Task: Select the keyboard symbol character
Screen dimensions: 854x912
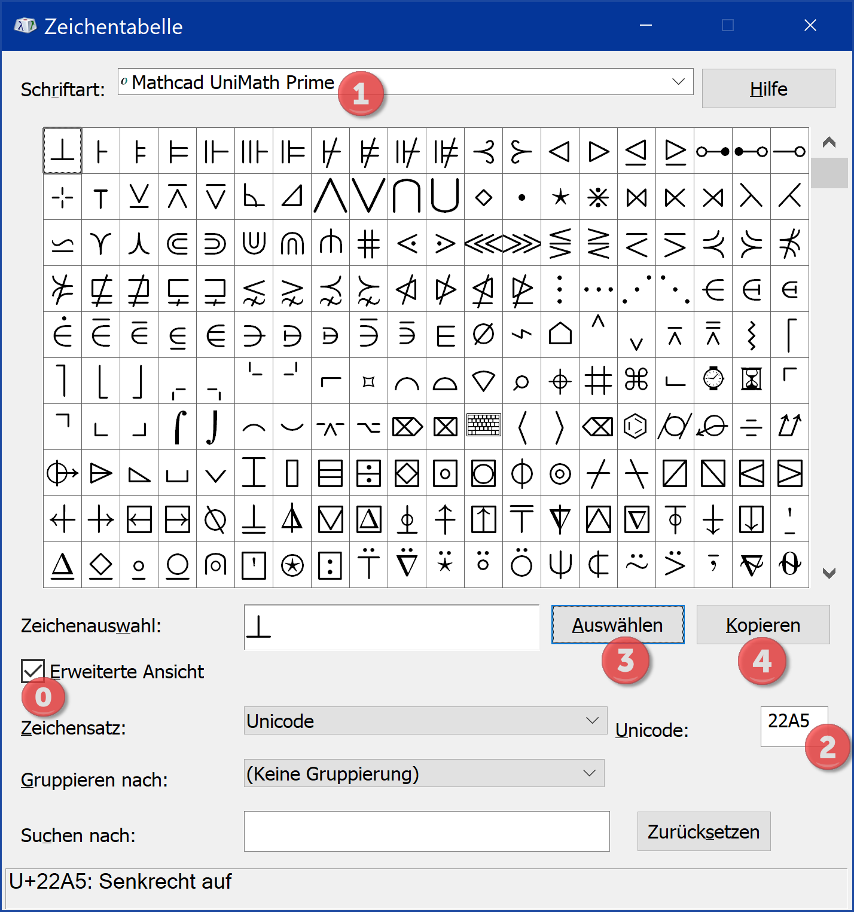Action: pos(484,427)
